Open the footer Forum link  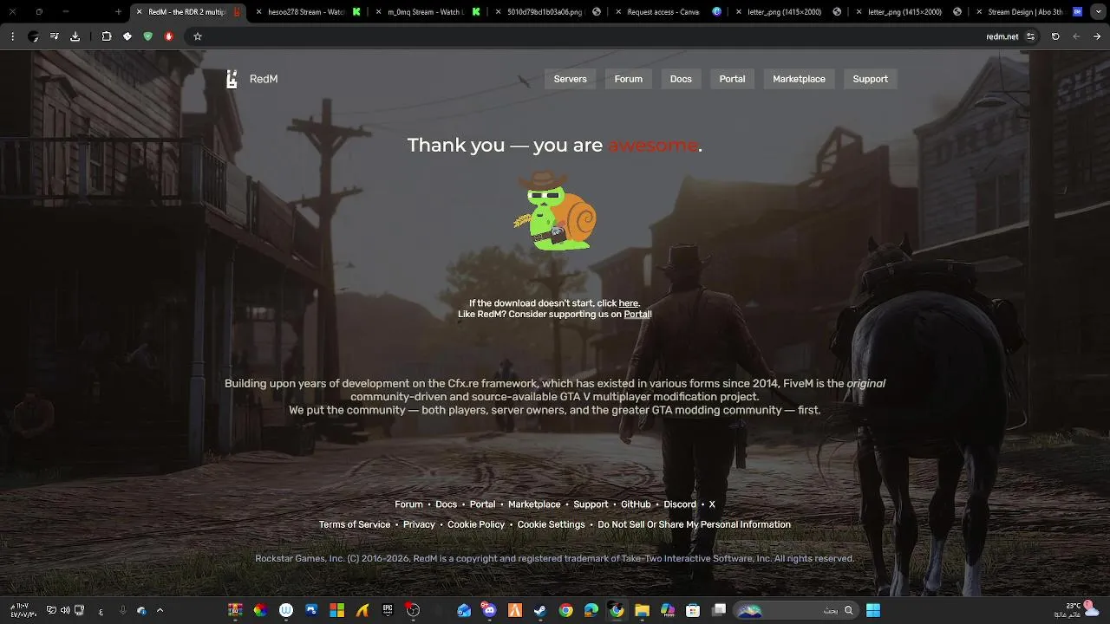(408, 504)
